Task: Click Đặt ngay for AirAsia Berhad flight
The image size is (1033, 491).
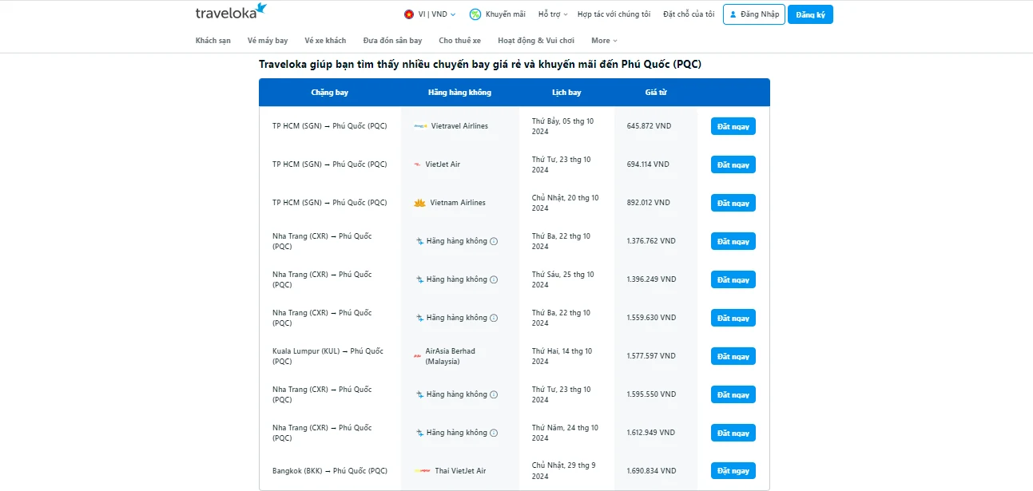Action: coord(733,356)
